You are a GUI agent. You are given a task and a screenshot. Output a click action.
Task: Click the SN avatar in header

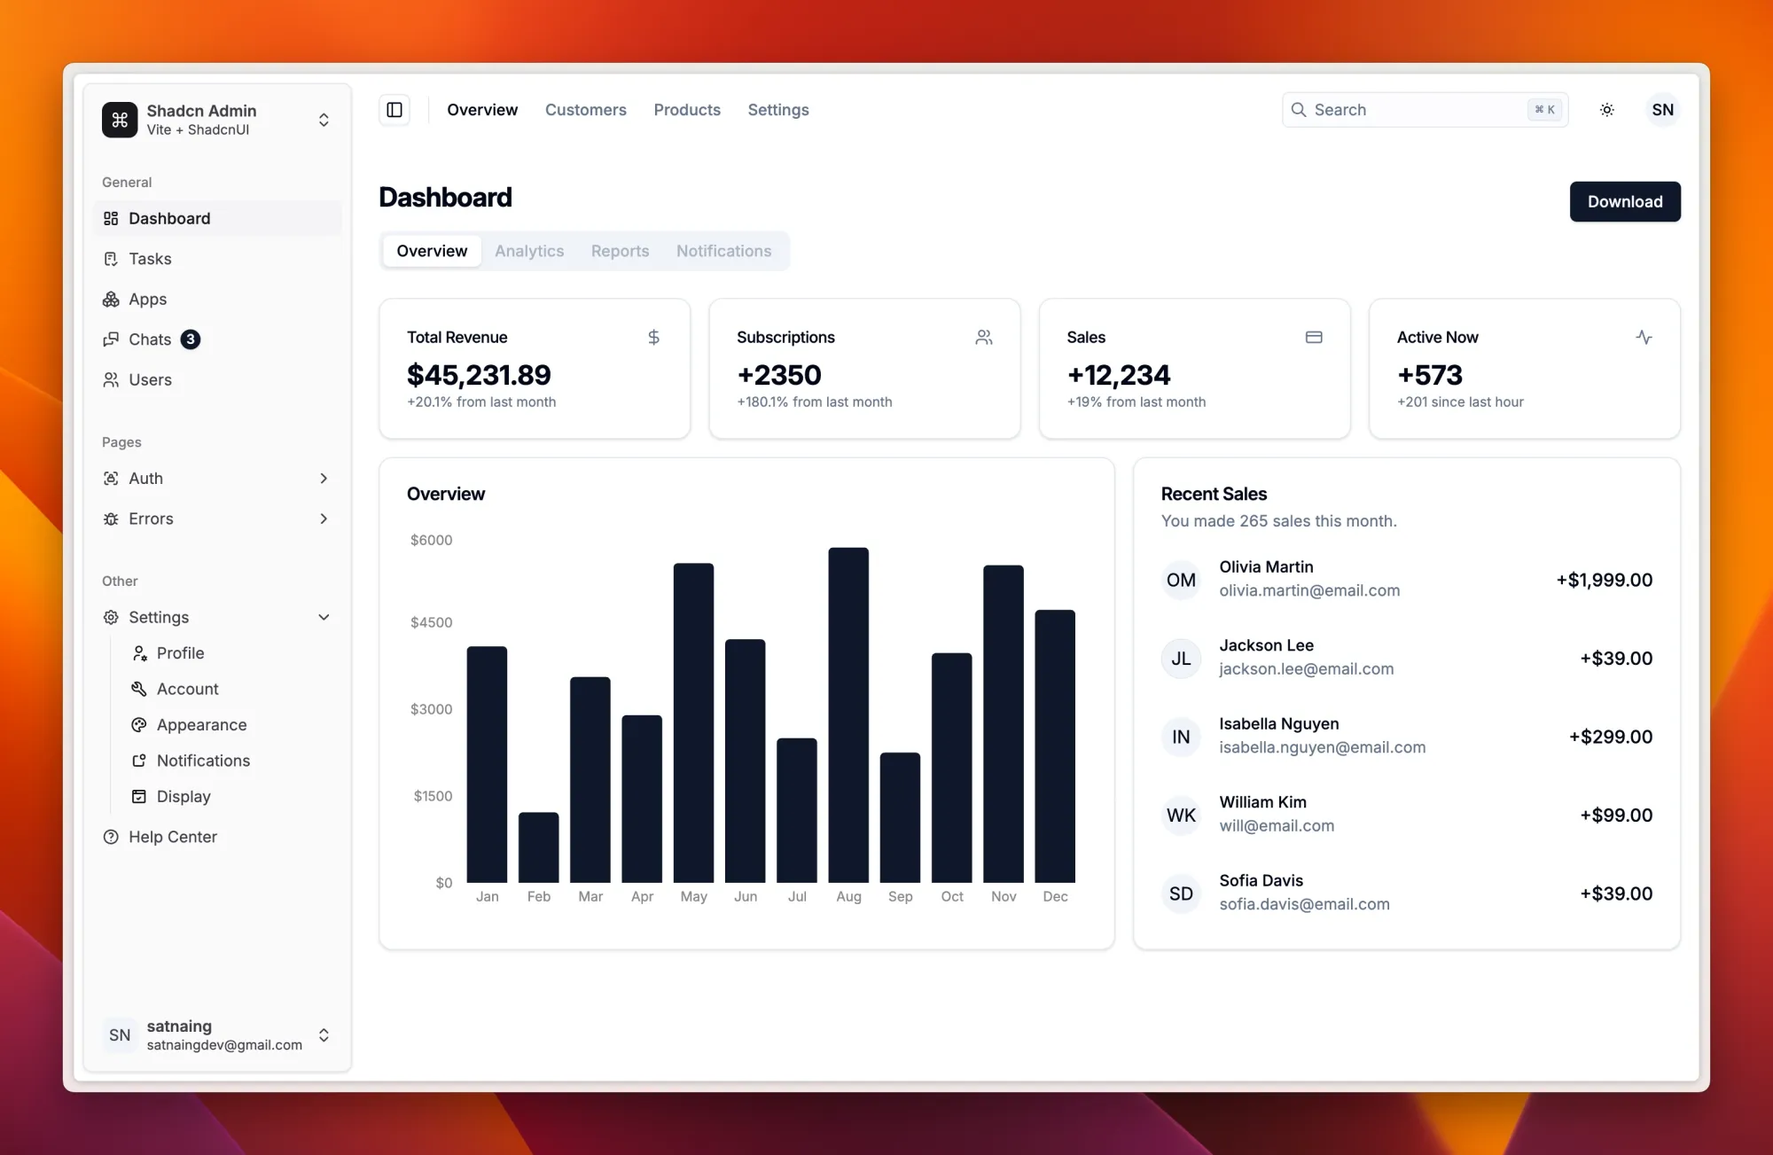(1662, 110)
